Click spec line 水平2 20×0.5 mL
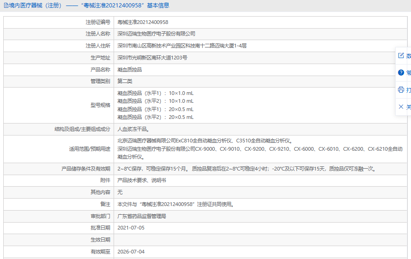Viewport: 411px width, 259px height. pyautogui.click(x=156, y=117)
